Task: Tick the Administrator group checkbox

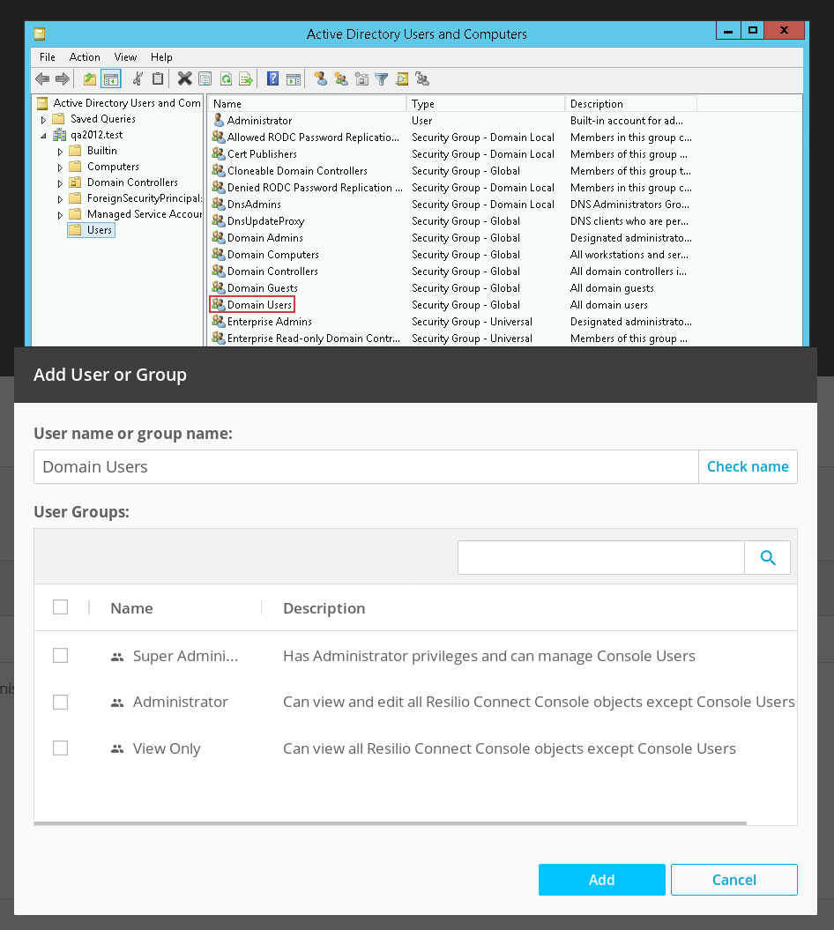Action: (x=61, y=703)
